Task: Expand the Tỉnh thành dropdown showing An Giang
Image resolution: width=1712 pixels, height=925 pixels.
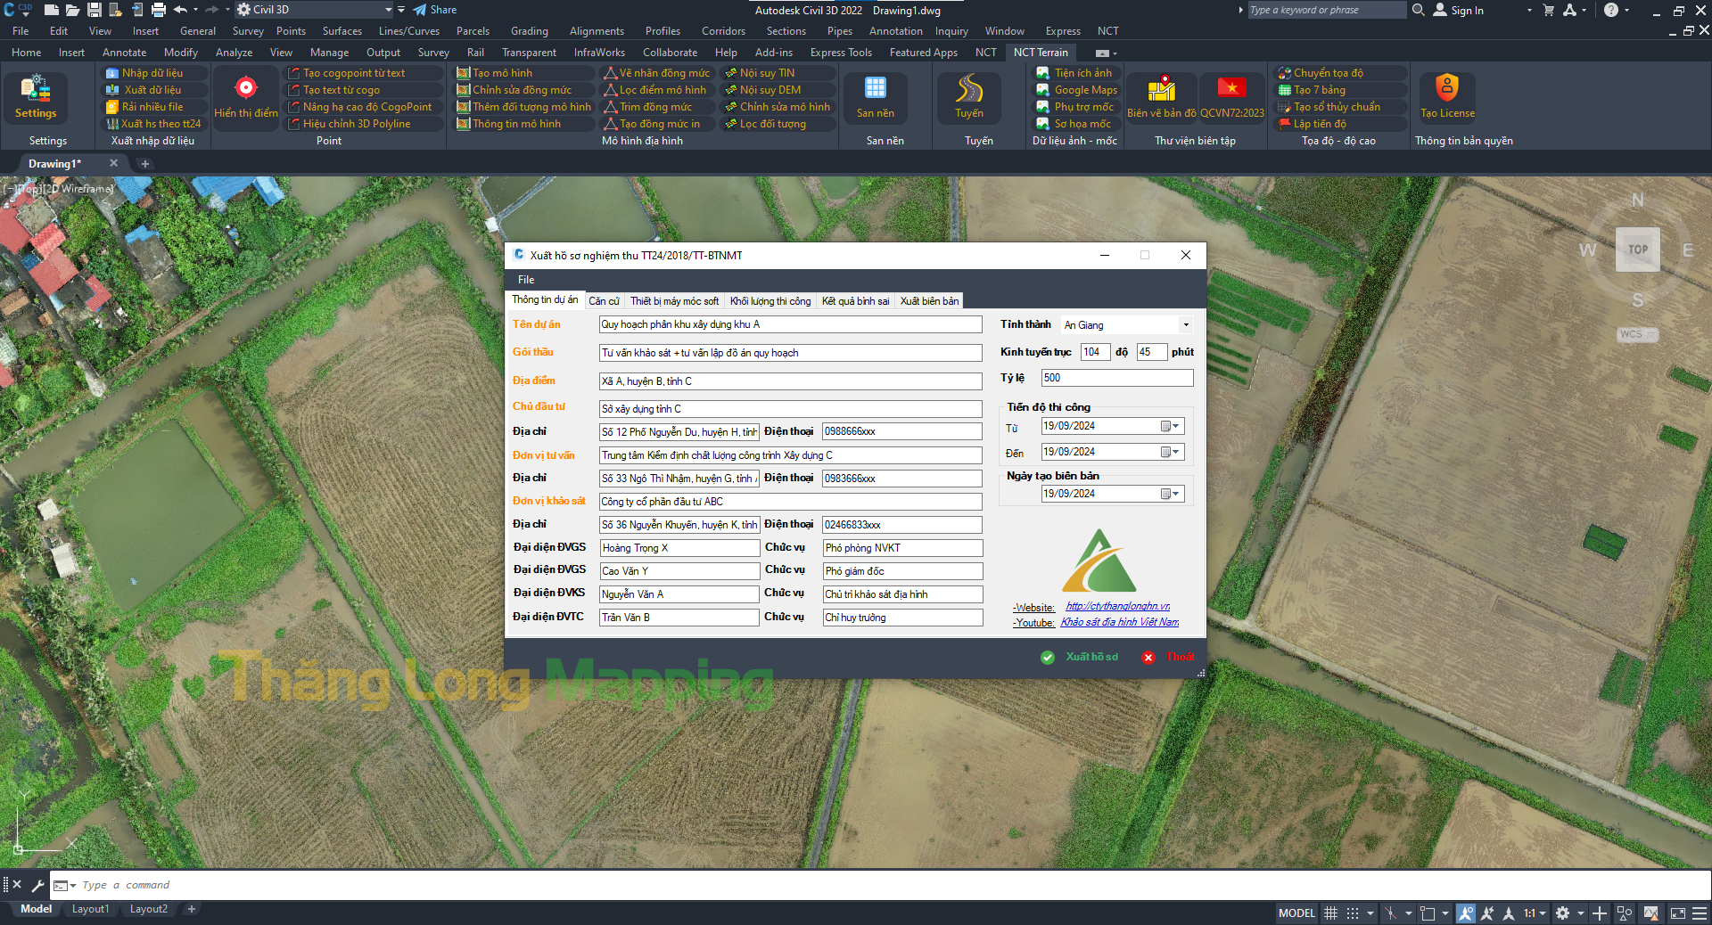Action: 1185,325
